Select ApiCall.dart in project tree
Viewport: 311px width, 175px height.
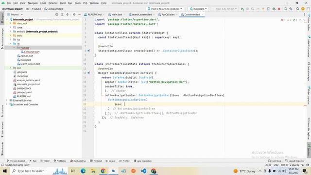coord(27,56)
